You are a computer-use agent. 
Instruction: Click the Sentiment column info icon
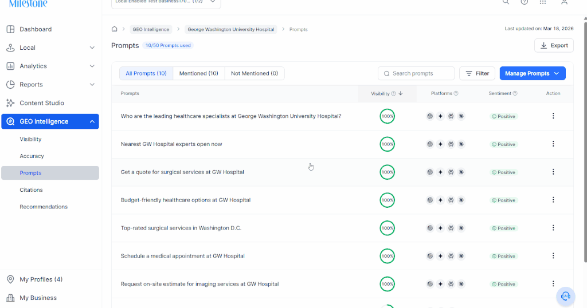(x=515, y=93)
